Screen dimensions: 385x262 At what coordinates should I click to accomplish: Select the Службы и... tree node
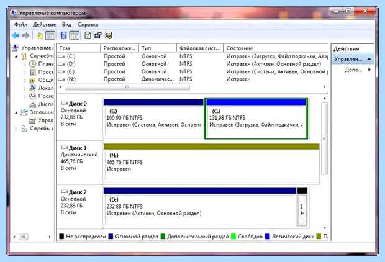click(37, 129)
